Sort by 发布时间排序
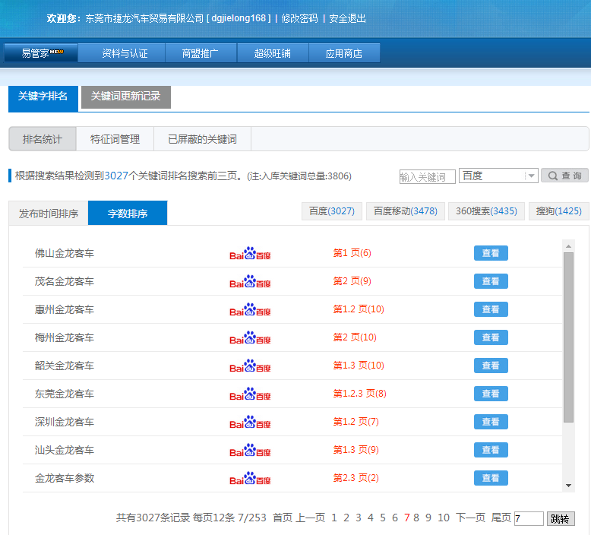591x535 pixels. (x=49, y=214)
